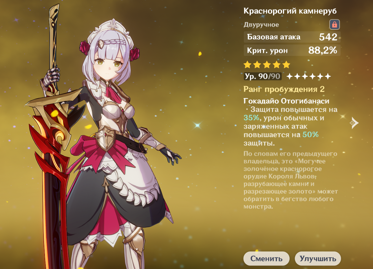Image resolution: width=373 pixels, height=269 pixels.
Task: Click the Улучшить button
Action: pyautogui.click(x=318, y=259)
